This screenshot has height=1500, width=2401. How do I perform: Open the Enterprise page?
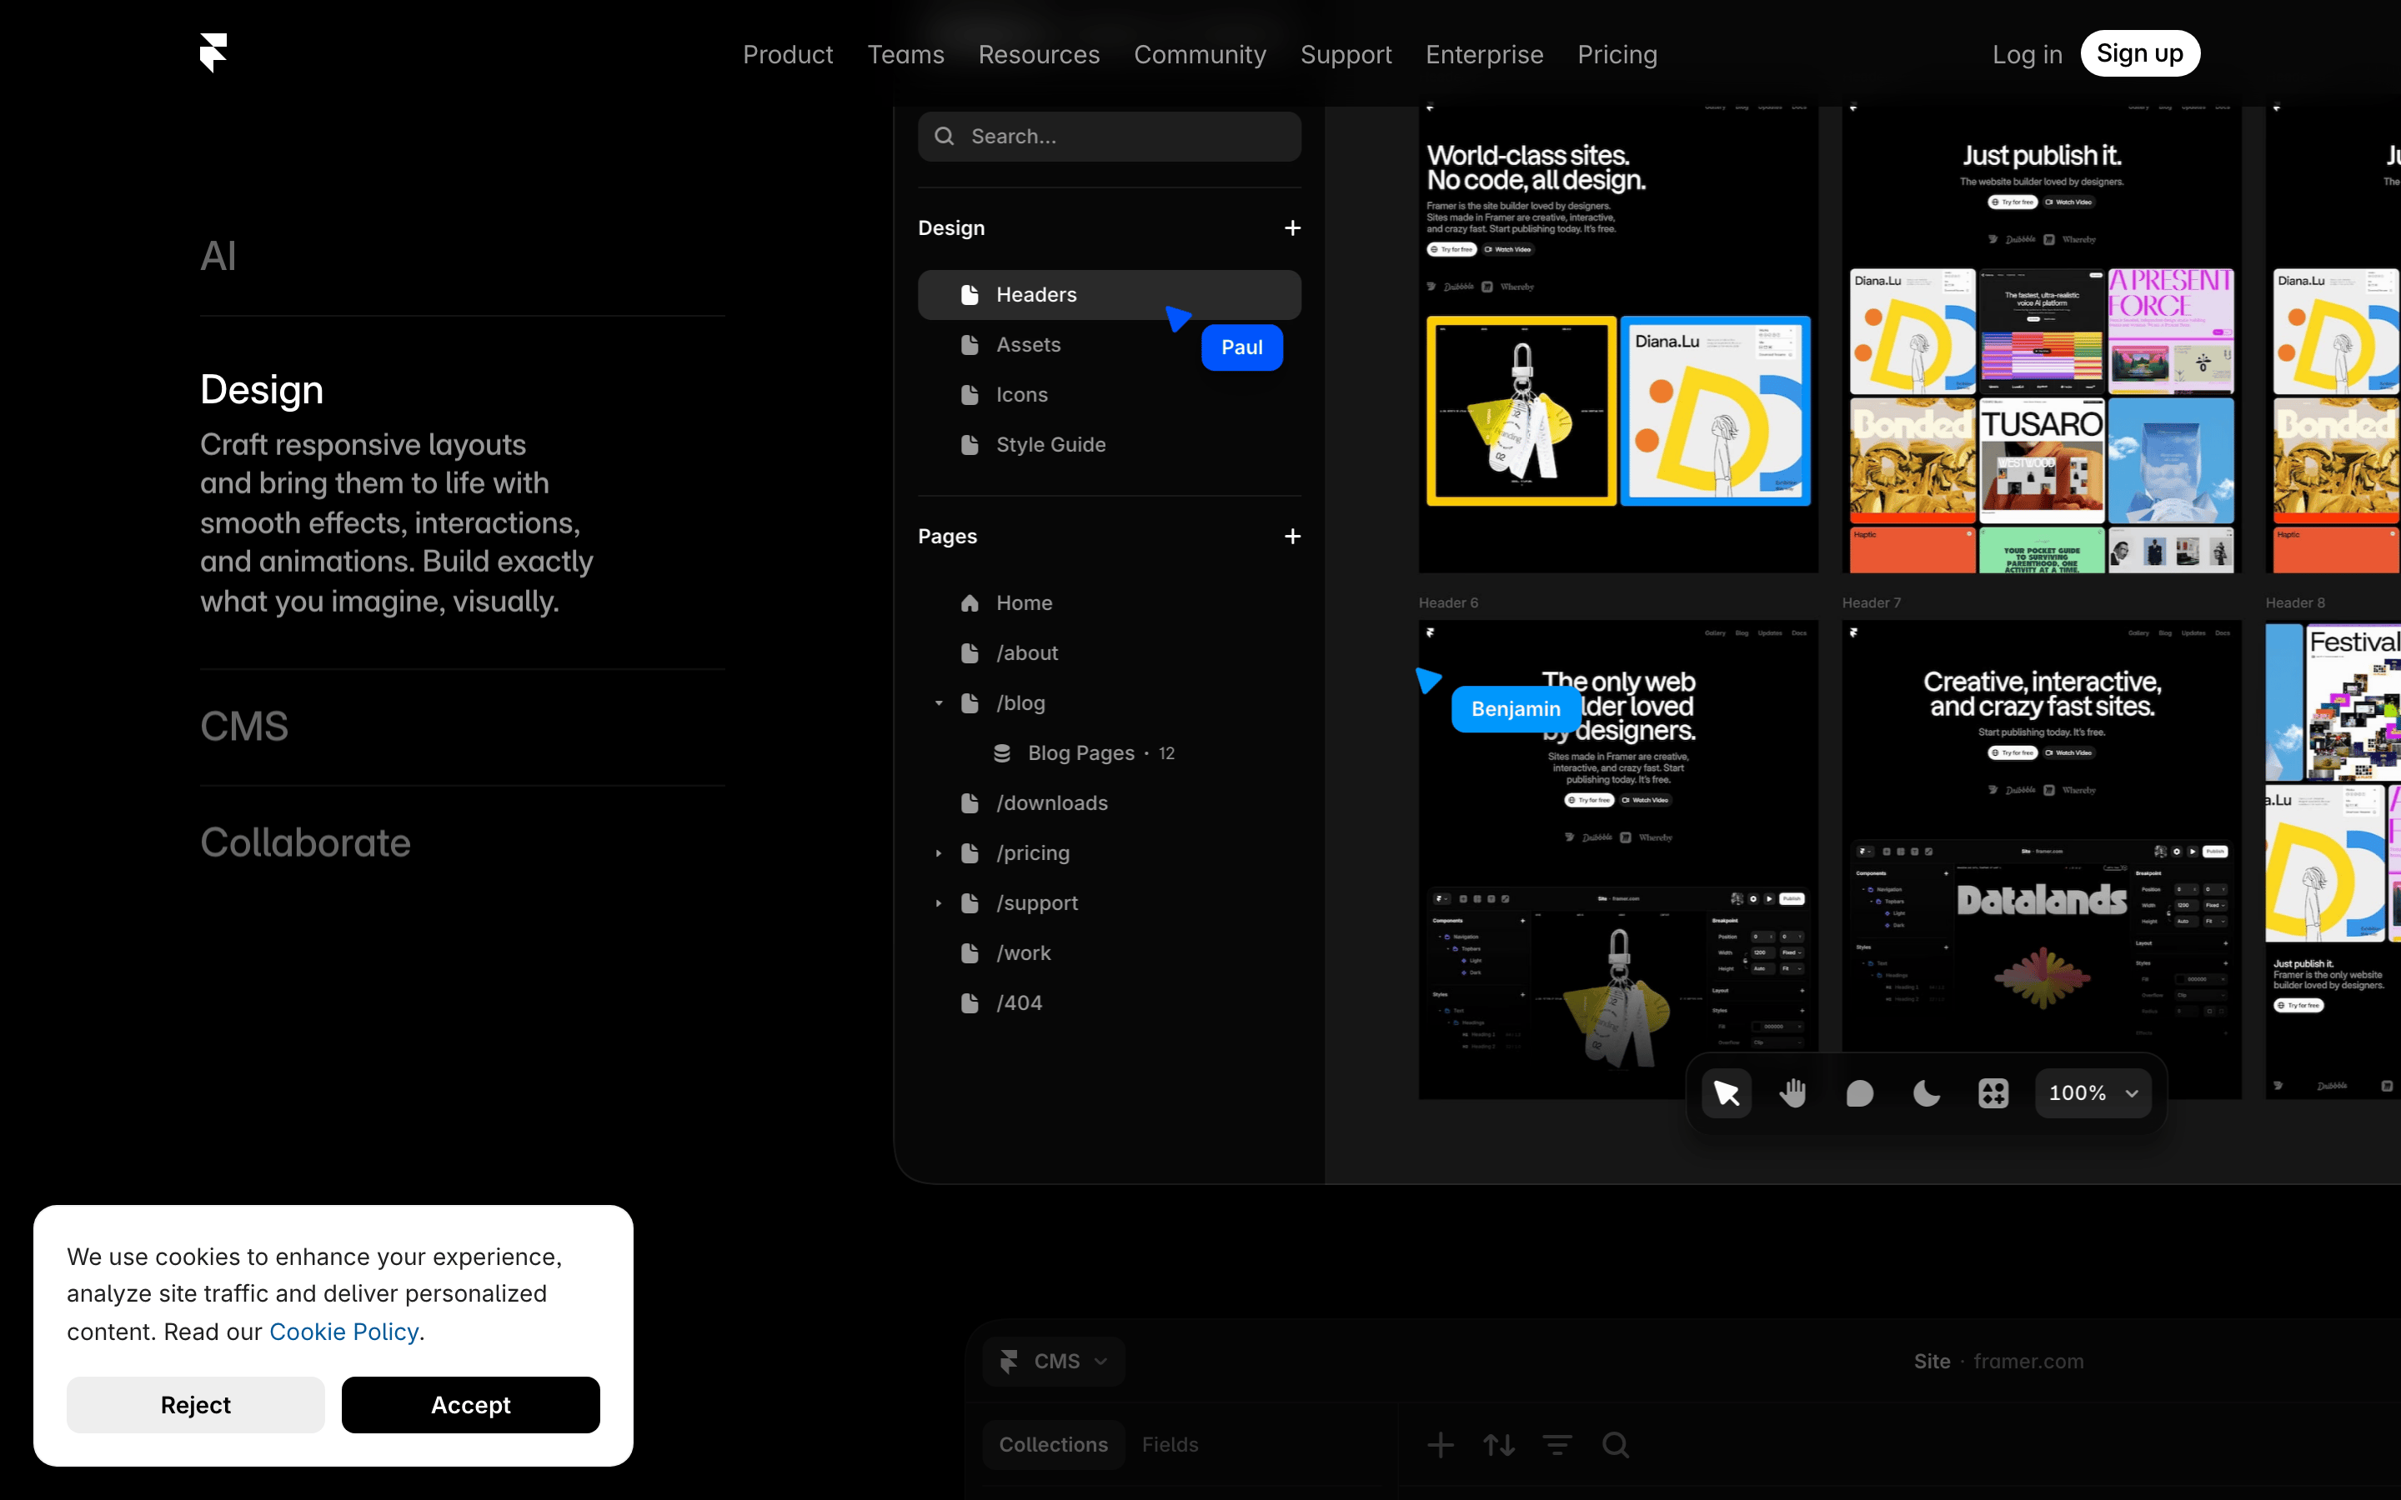(1484, 54)
